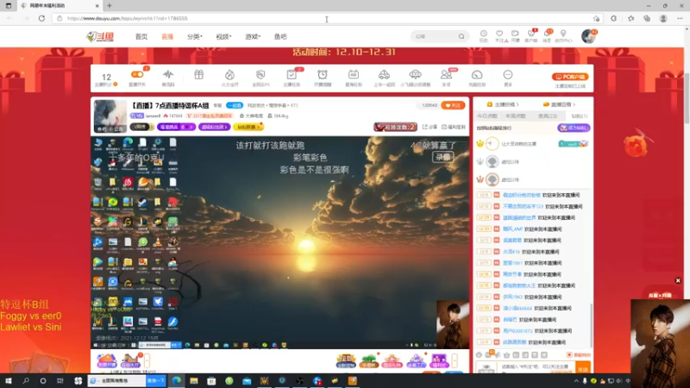Click the streamer avatar beside stream title
Image resolution: width=690 pixels, height=388 pixels.
(x=110, y=116)
